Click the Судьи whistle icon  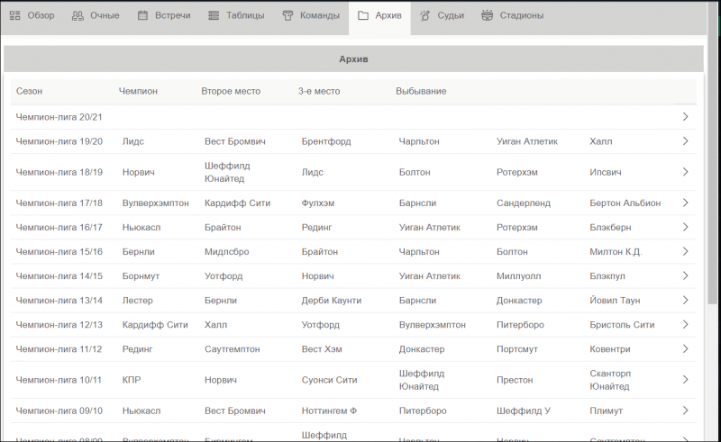pyautogui.click(x=424, y=15)
